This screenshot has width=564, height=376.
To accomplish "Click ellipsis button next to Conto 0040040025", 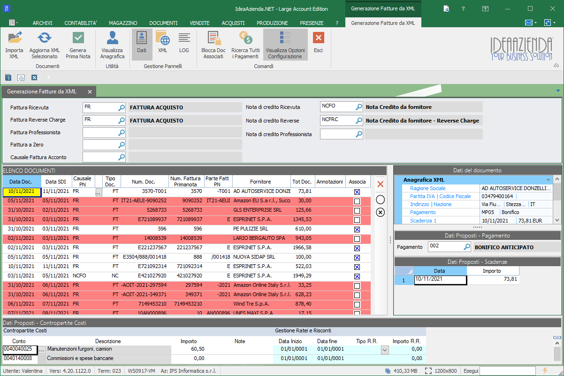I will pyautogui.click(x=42, y=350).
